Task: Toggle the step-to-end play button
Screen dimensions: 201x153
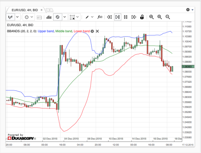Action: [x=117, y=17]
